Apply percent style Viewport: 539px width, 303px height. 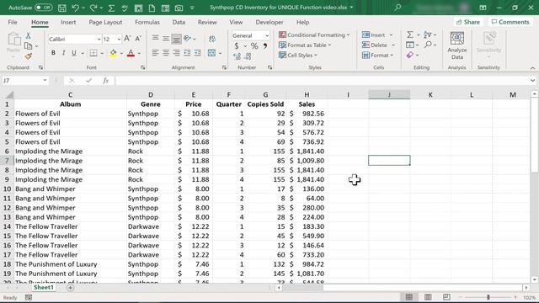click(x=254, y=45)
